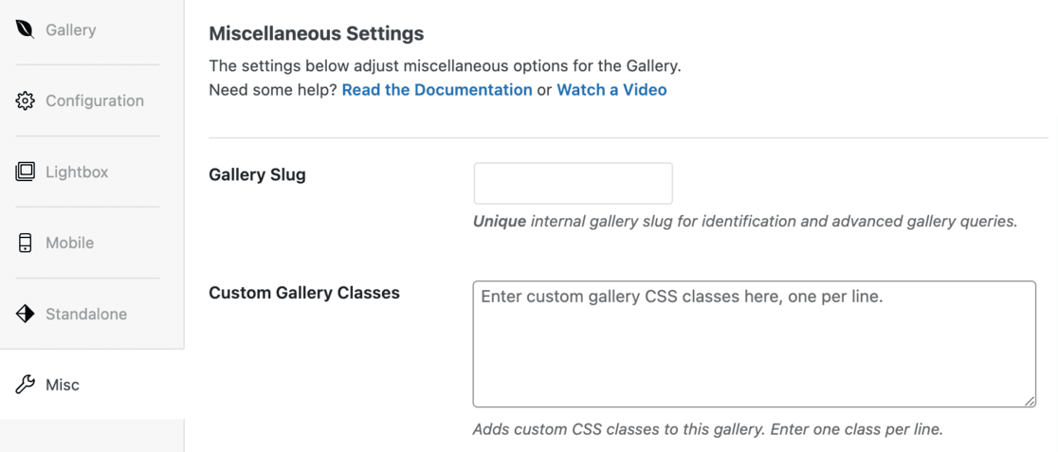Select the Misc tab label

63,385
